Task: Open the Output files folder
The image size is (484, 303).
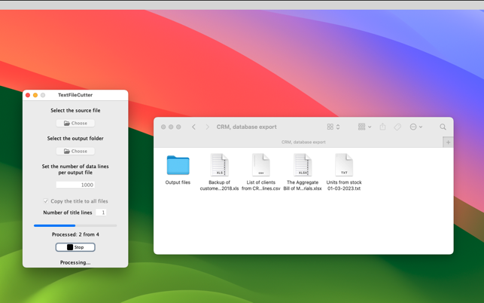Action: (x=178, y=170)
